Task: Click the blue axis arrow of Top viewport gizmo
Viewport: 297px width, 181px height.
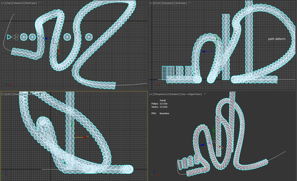Action: point(46,38)
